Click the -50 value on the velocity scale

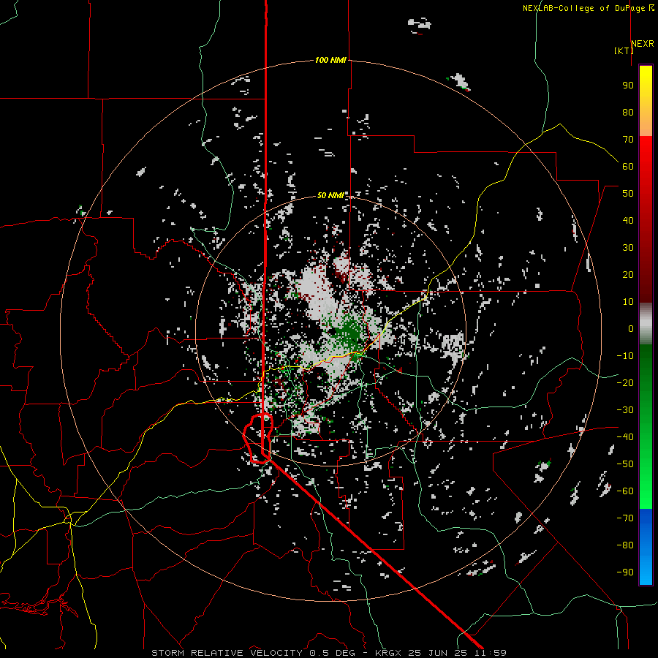[625, 464]
